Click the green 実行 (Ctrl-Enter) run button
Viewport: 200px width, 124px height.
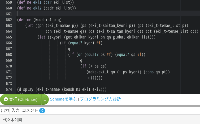[x=21, y=99]
